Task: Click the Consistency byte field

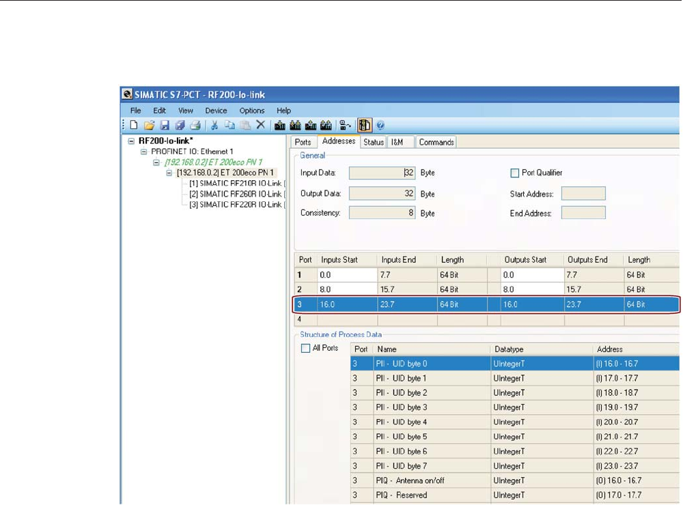Action: (382, 212)
